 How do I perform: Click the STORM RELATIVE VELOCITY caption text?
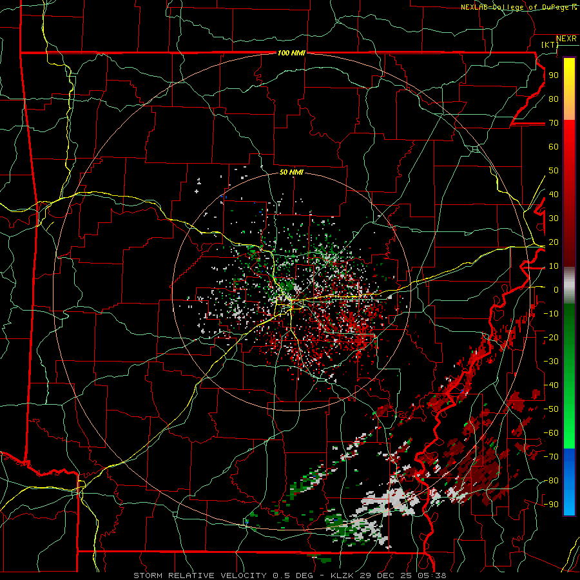coord(200,575)
